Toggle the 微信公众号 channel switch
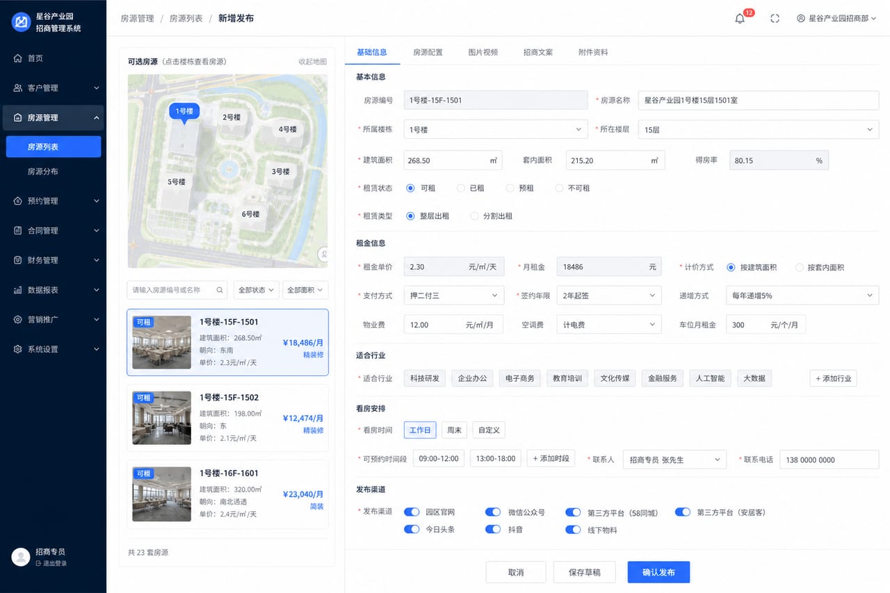890x593 pixels. click(x=493, y=512)
